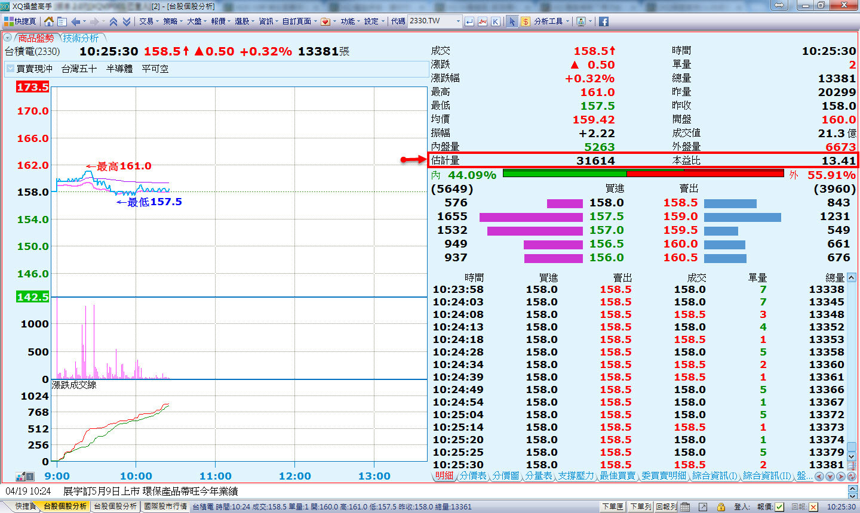The width and height of the screenshot is (860, 513).
Task: Switch to the 技術分析 tab
Action: 81,38
